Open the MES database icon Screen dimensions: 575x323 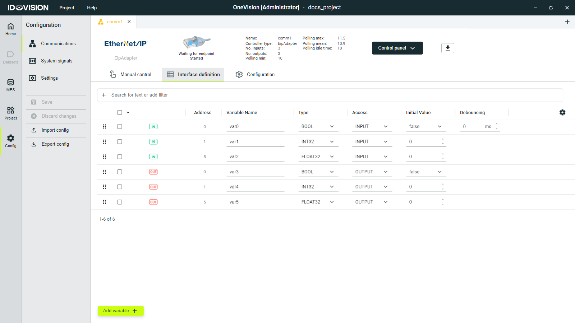point(10,85)
